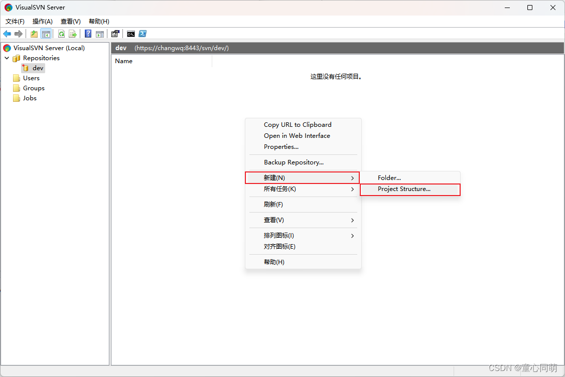Go back with the blue arrow
565x377 pixels.
[x=7, y=34]
